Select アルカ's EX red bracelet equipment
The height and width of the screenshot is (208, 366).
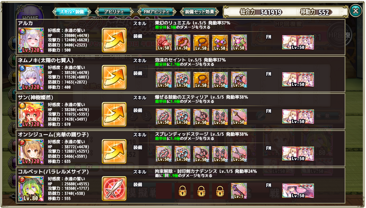coord(164,42)
